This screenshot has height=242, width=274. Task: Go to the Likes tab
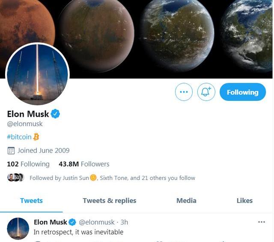(x=244, y=200)
